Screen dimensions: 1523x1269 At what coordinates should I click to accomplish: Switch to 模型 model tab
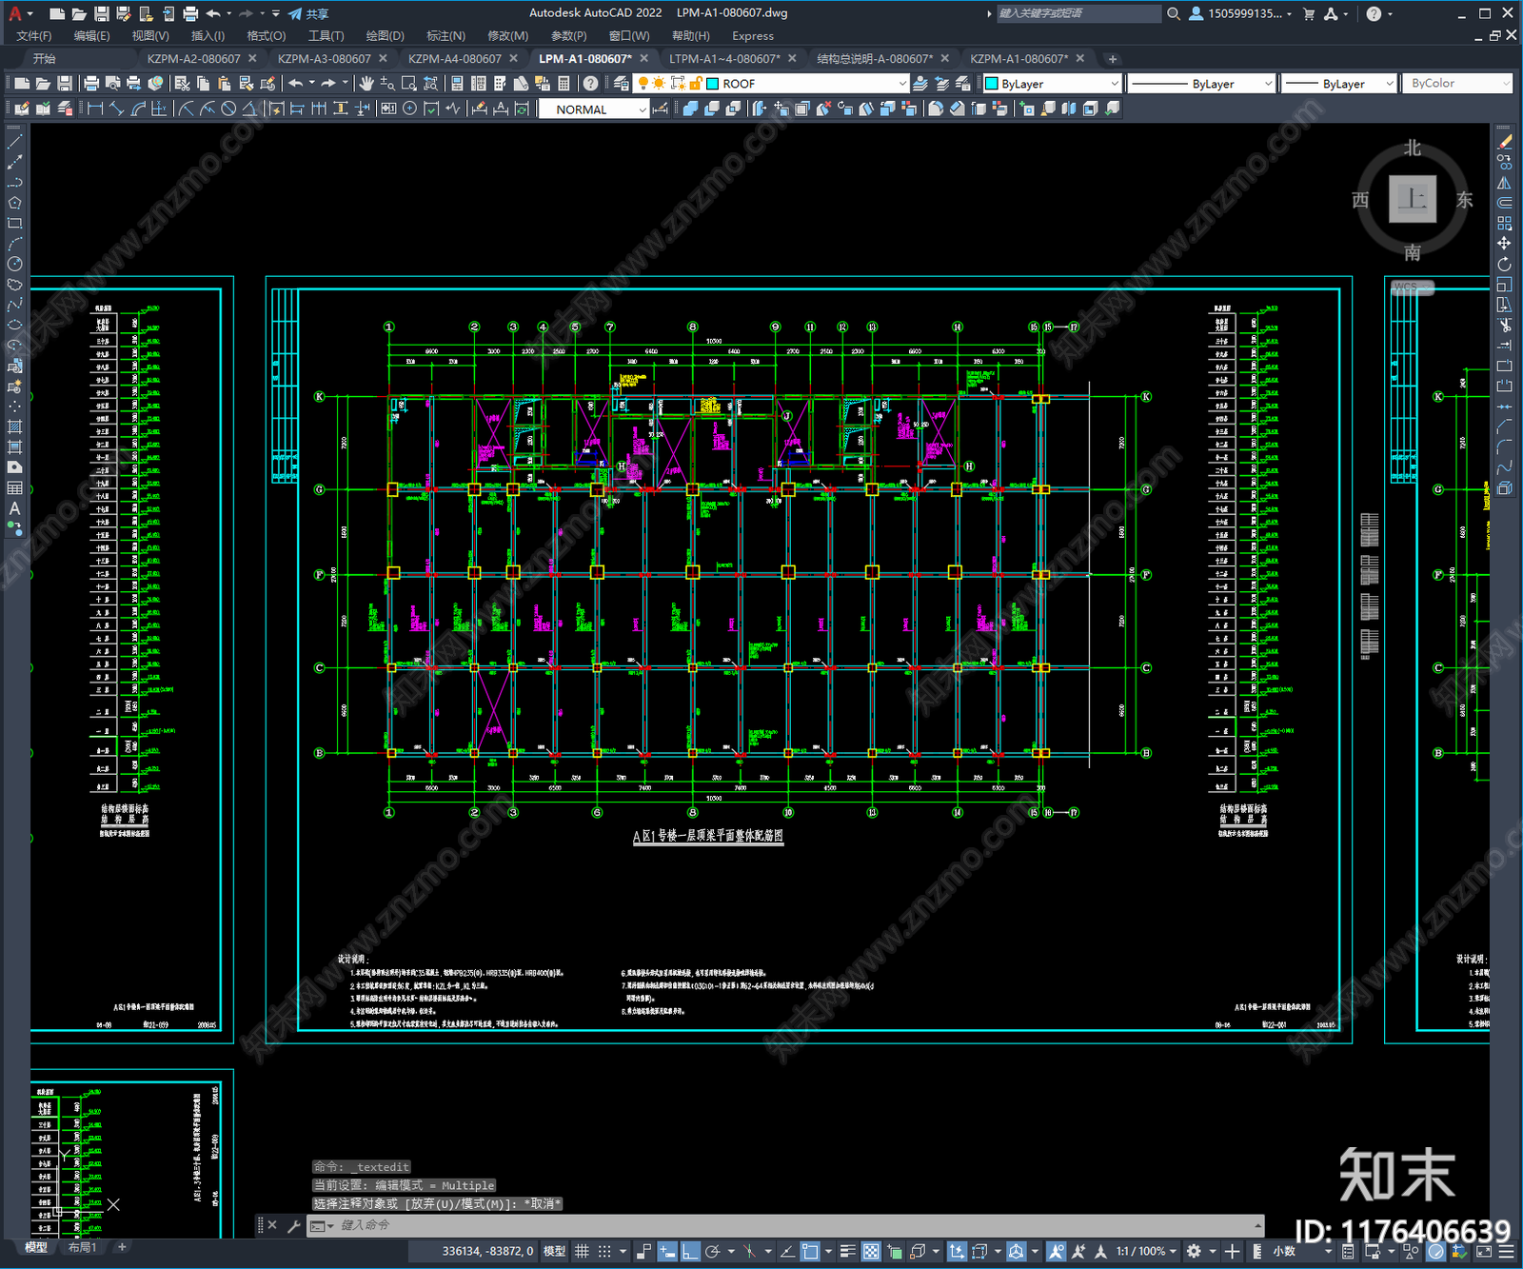(36, 1247)
